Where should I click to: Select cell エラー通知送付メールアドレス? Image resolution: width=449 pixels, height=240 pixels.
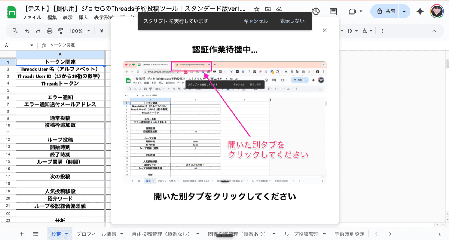[60, 105]
